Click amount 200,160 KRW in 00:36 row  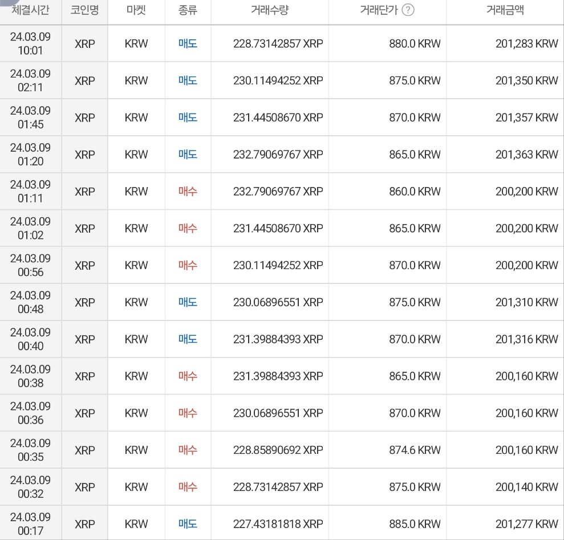[x=526, y=413]
